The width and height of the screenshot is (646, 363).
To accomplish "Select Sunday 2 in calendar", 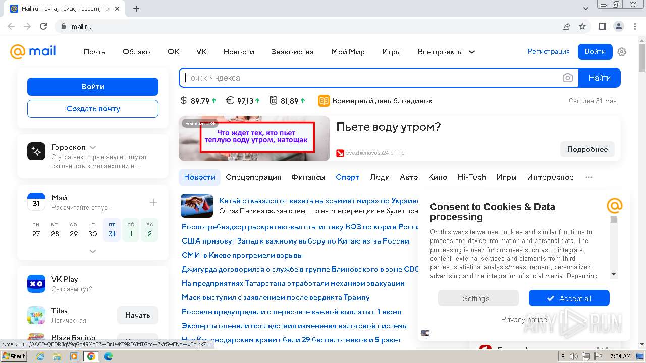I will (150, 230).
